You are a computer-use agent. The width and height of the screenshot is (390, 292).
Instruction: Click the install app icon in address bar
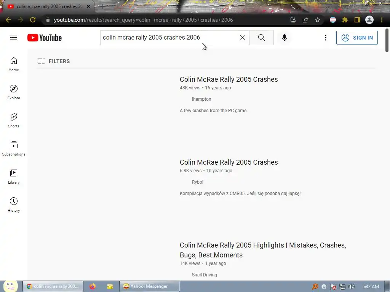293,20
